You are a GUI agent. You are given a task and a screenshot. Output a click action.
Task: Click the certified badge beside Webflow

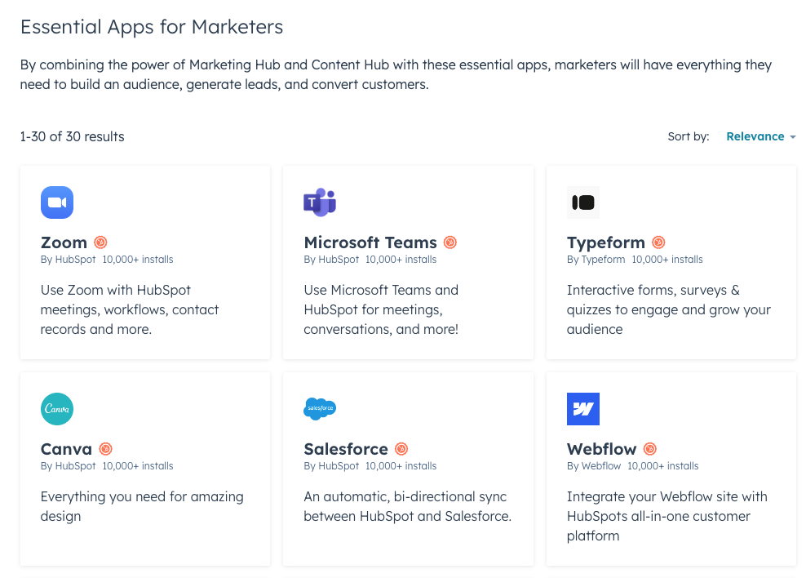pos(650,449)
